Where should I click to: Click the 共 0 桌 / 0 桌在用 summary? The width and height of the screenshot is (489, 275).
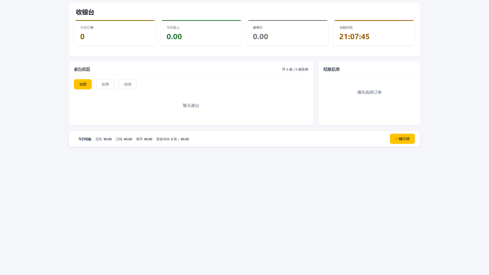tap(295, 69)
